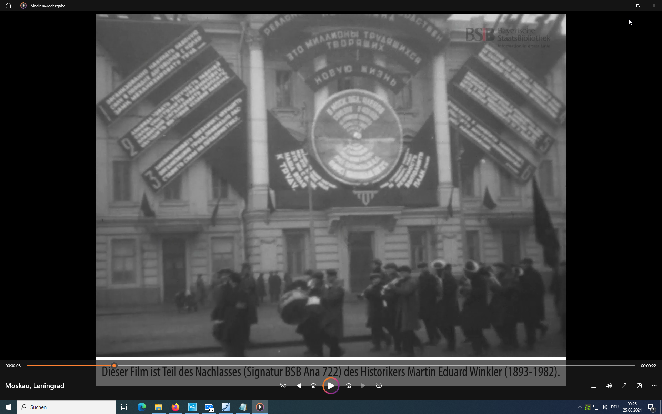Viewport: 662px width, 414px height.
Task: Open Firefox from the taskbar
Action: [175, 407]
